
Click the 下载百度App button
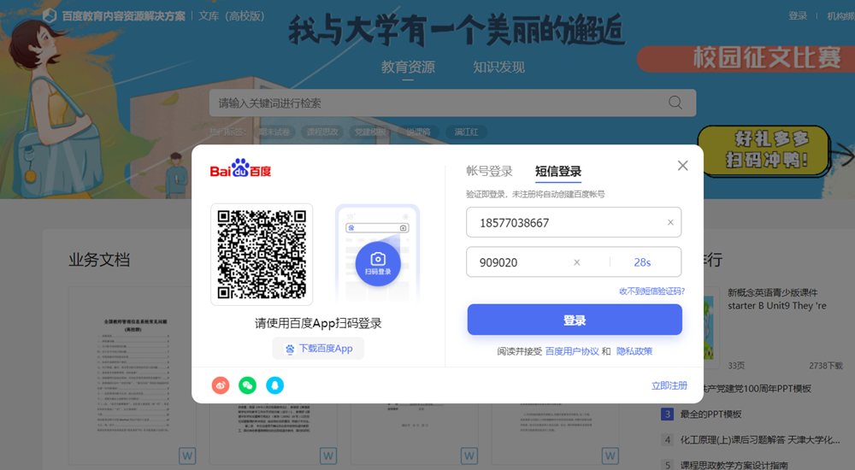318,349
